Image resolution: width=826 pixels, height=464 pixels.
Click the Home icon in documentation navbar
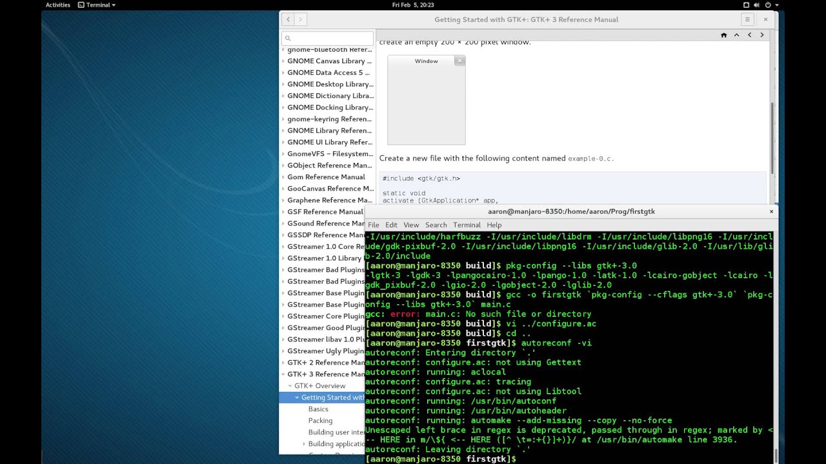pos(724,35)
